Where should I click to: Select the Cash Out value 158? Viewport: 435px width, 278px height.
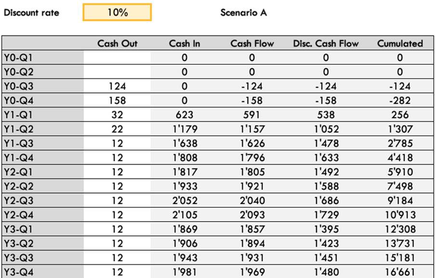117,101
